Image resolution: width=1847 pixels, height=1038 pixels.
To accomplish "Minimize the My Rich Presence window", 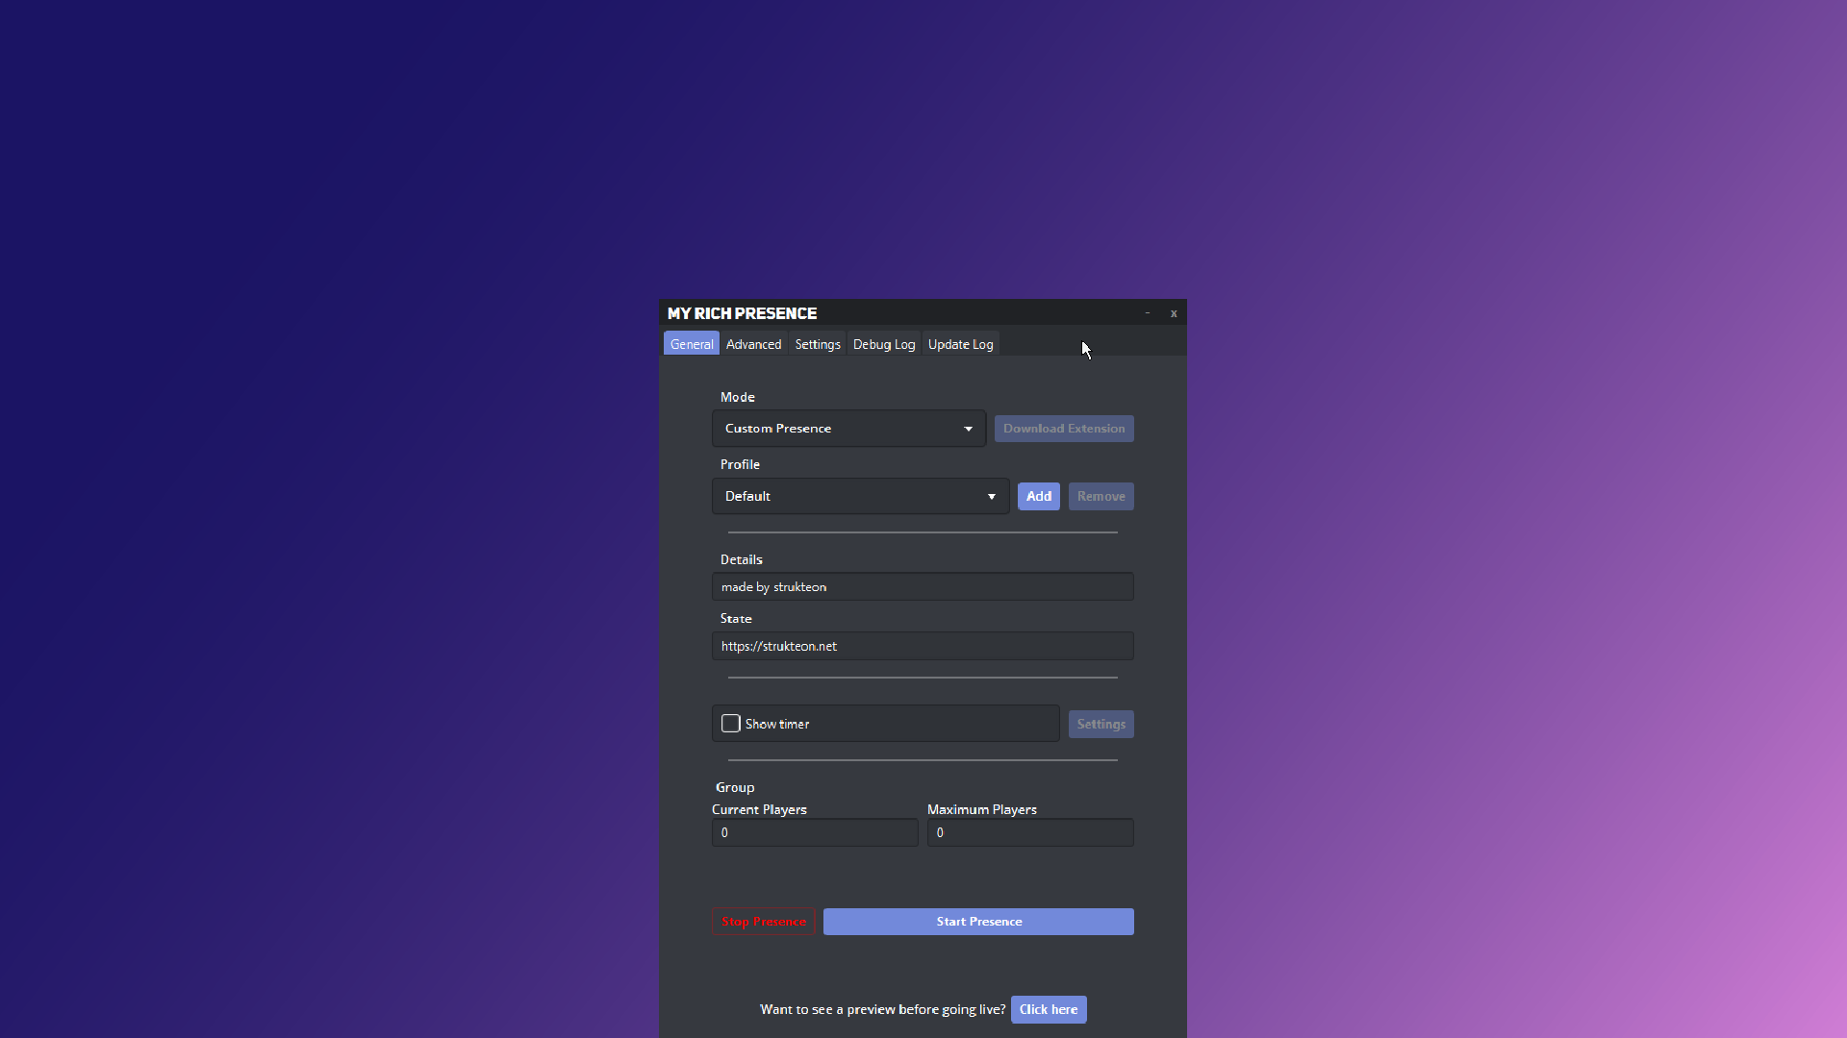I will [1148, 313].
